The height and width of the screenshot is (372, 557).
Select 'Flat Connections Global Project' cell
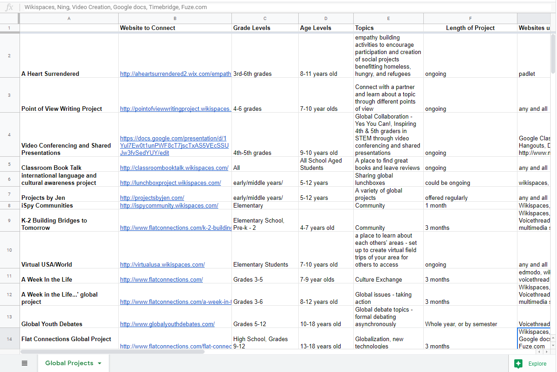pos(69,339)
